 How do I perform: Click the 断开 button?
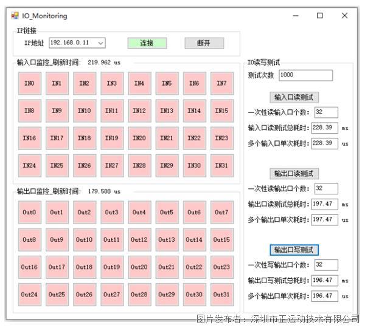(204, 43)
